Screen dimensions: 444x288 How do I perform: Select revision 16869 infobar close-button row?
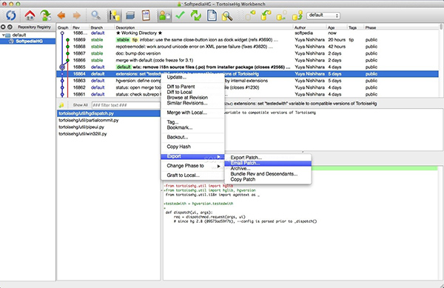(x=248, y=40)
